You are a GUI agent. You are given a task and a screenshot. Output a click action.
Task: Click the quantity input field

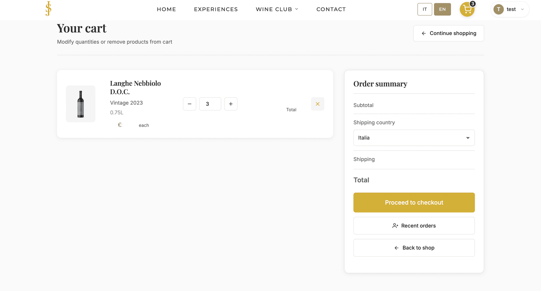pyautogui.click(x=210, y=104)
